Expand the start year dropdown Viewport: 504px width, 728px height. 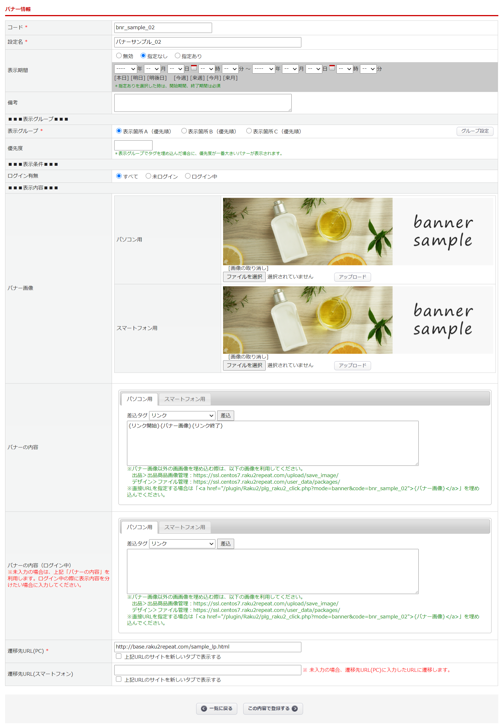tap(125, 69)
